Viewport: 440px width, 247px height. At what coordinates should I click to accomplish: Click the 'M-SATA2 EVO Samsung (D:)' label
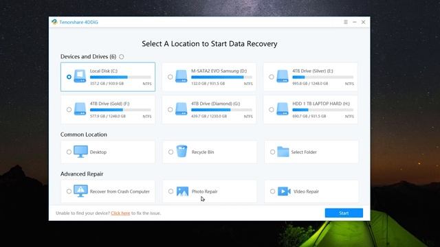[x=219, y=71]
